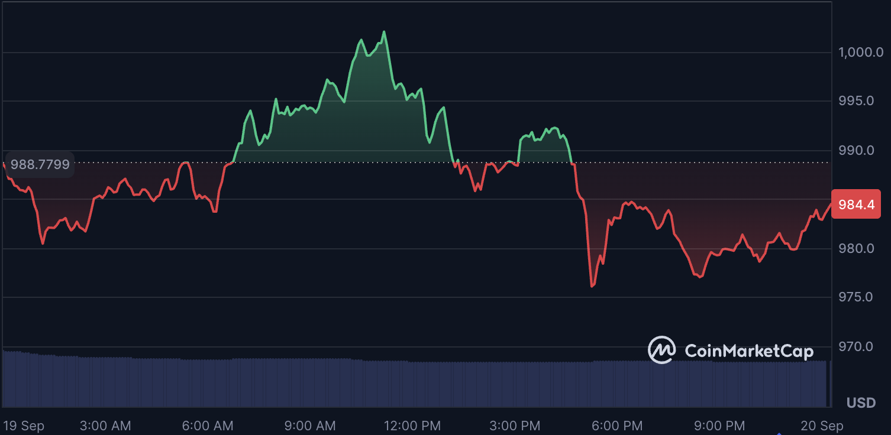
Task: Select the 20 Sep time marker
Action: click(822, 426)
